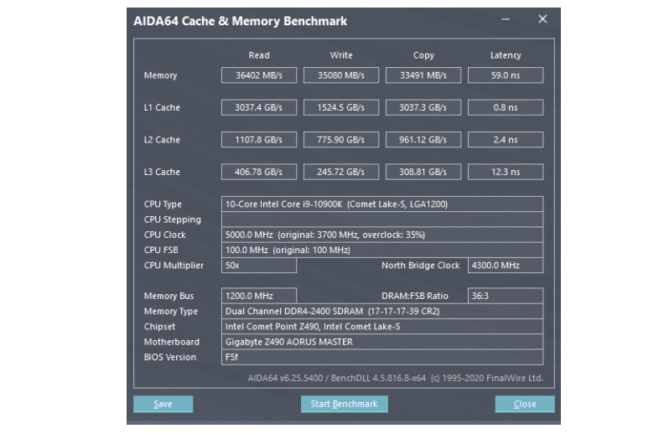
Task: Select the CPU Multiplier 50x box
Action: [x=258, y=266]
